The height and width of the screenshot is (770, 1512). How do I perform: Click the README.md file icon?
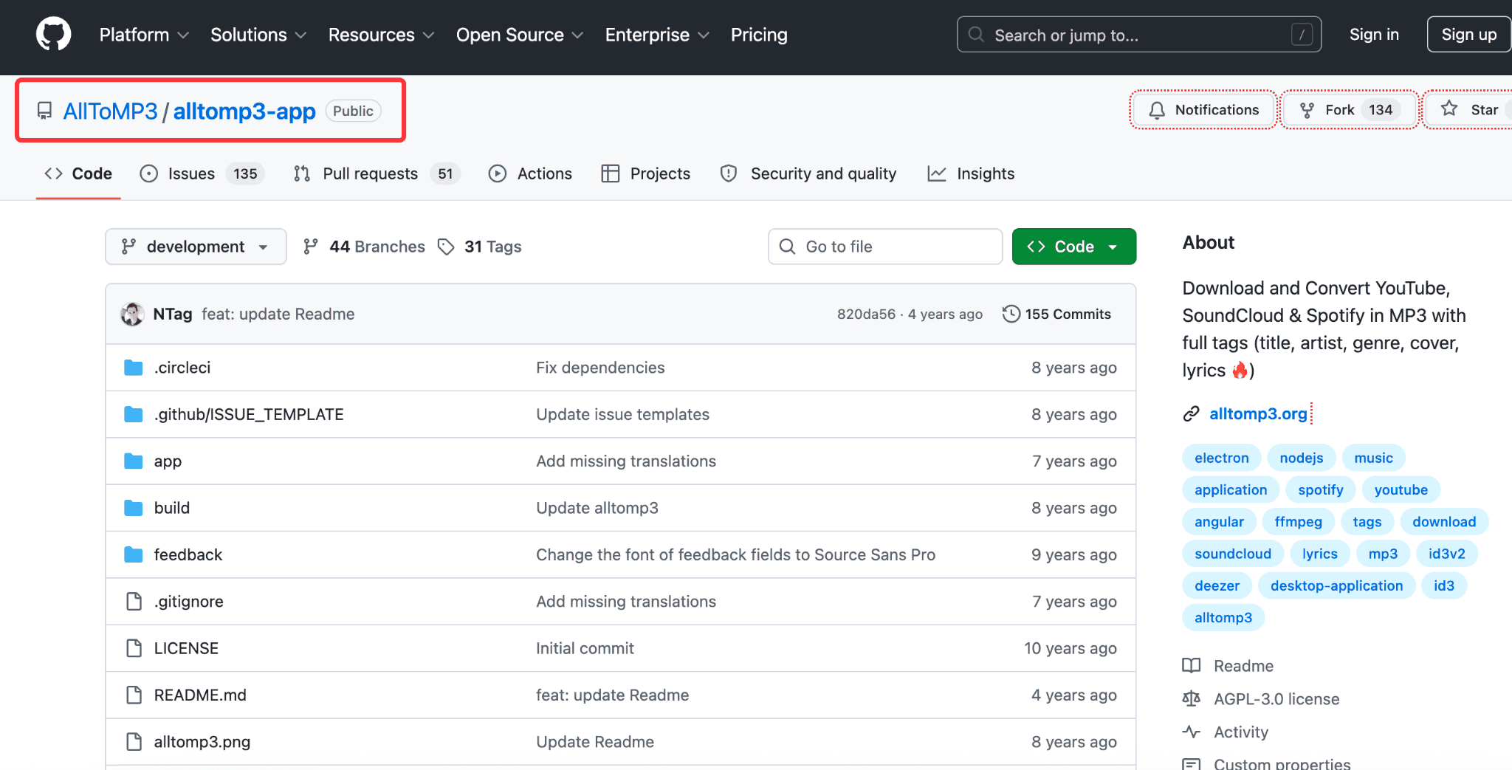pyautogui.click(x=134, y=695)
